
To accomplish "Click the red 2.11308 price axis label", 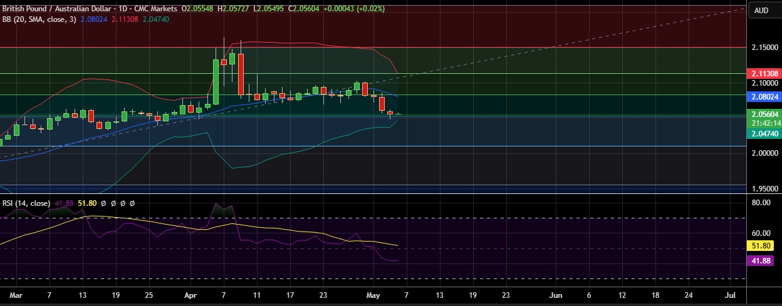I will [764, 74].
